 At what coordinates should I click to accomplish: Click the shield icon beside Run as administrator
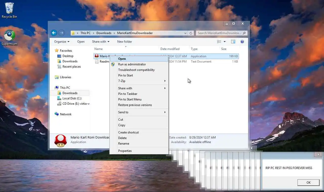coord(113,64)
